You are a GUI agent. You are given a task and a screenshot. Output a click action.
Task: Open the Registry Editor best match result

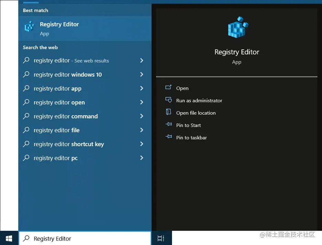point(85,28)
